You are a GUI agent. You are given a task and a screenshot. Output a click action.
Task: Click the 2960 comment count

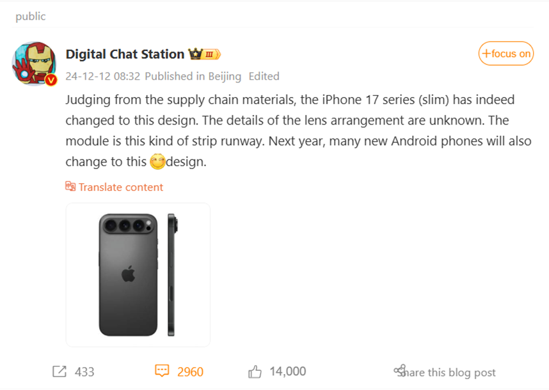(190, 371)
